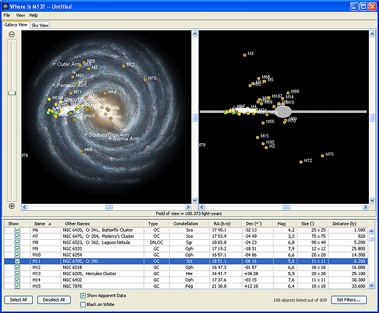Uncheck the Show box for M11
This screenshot has width=379, height=313.
17,261
